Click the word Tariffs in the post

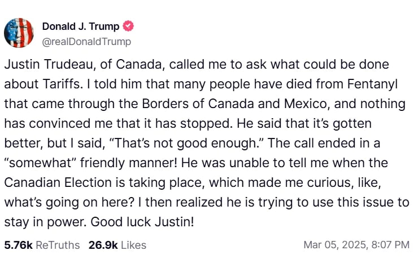[61, 84]
